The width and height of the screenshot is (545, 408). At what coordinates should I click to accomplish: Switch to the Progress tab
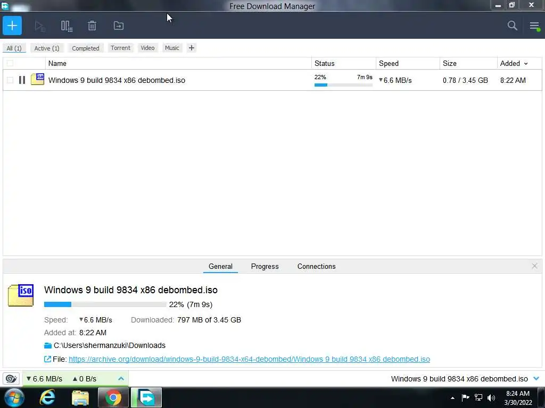coord(265,267)
